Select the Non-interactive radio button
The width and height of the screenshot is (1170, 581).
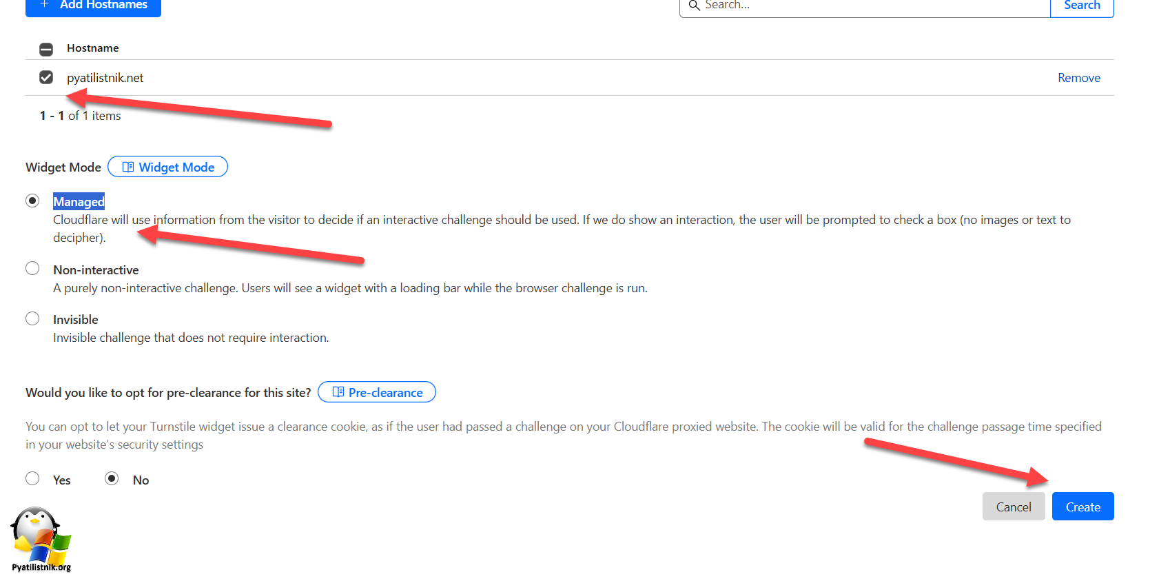coord(32,268)
